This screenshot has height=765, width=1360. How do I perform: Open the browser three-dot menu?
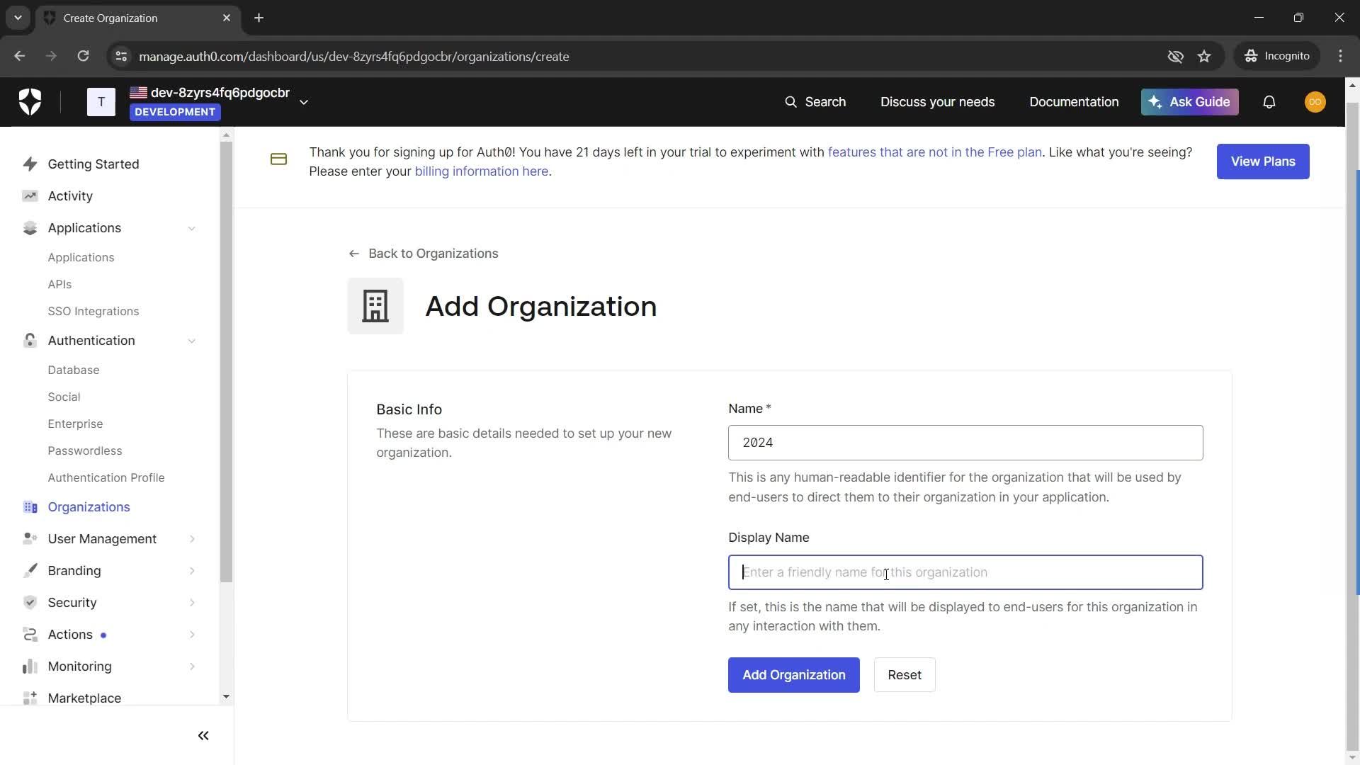coord(1340,56)
